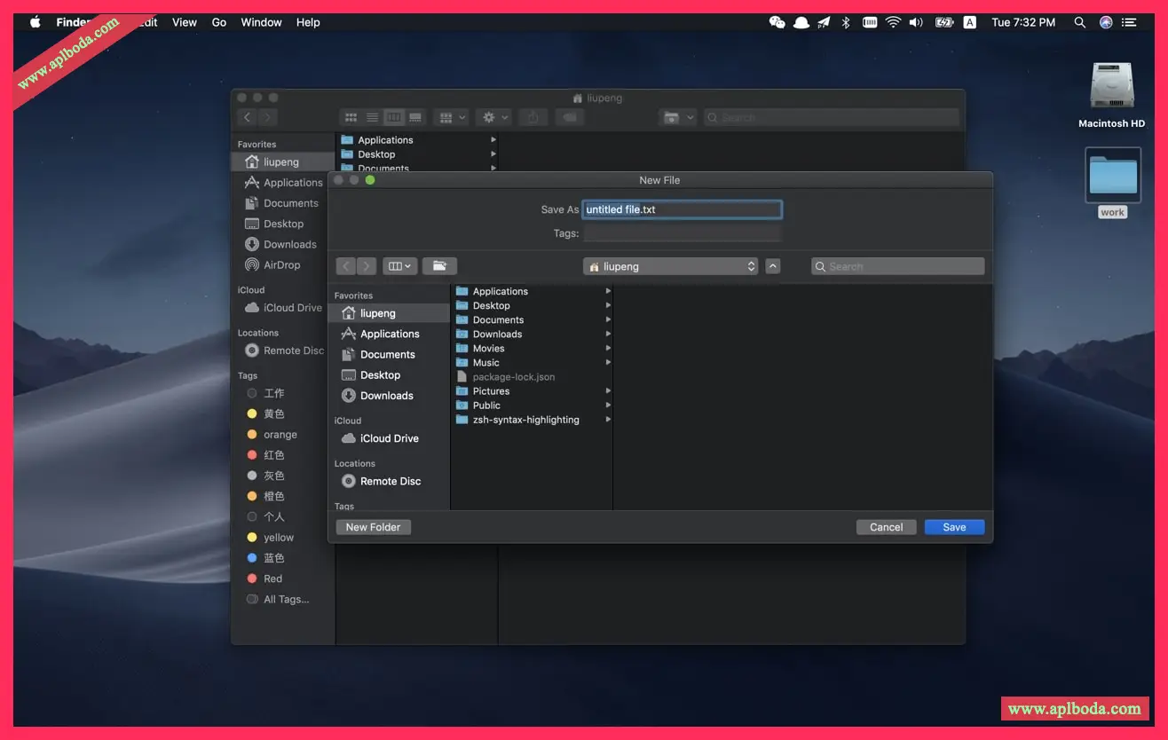1168x740 pixels.
Task: Select the orange tag in Finder sidebar
Action: 280,435
